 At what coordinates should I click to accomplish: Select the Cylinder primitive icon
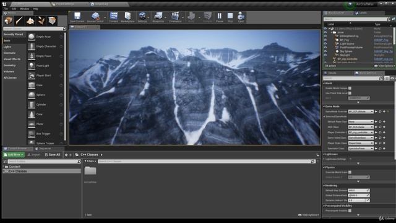[x=32, y=105]
